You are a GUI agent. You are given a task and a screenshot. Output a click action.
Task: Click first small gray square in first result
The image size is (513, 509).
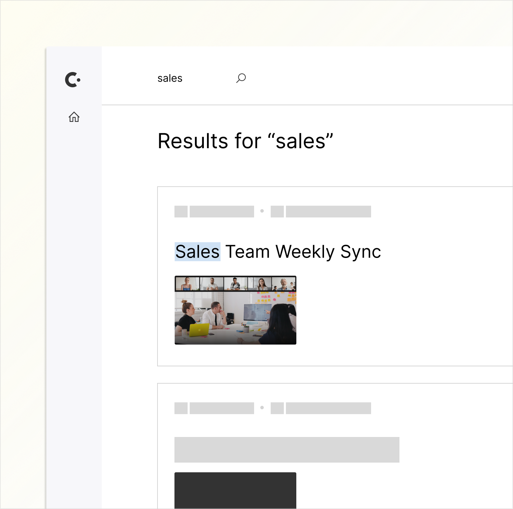pyautogui.click(x=181, y=212)
